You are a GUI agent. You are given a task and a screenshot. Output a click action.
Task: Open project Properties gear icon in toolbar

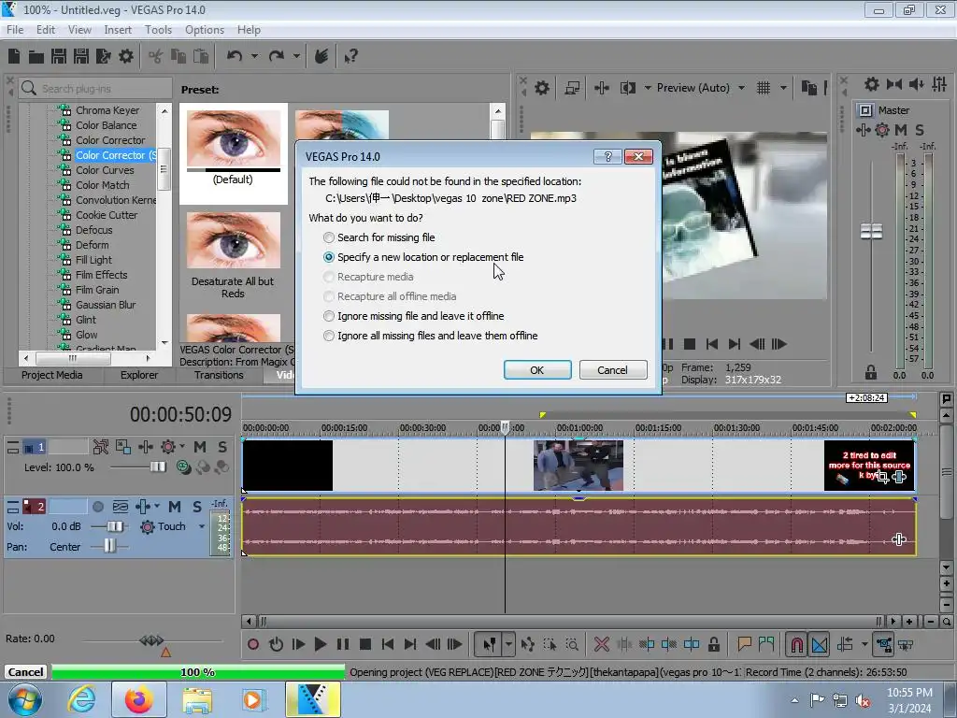(x=126, y=57)
